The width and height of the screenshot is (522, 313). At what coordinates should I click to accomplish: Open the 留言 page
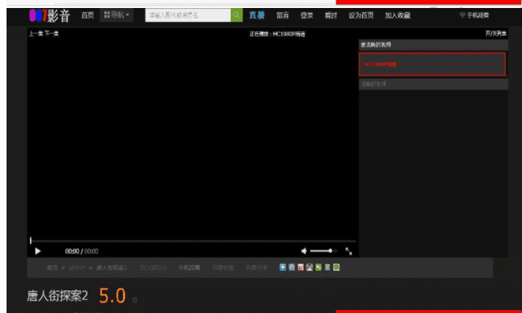click(x=282, y=15)
